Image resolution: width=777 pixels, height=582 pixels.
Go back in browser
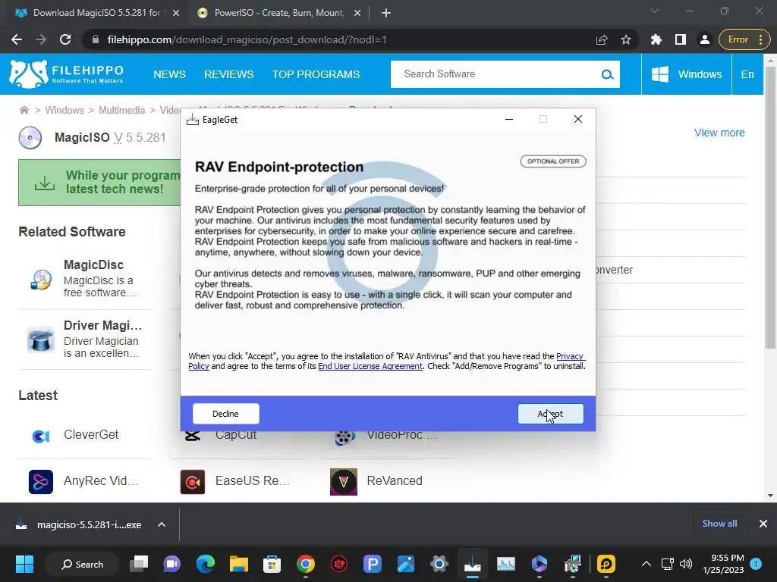point(17,39)
